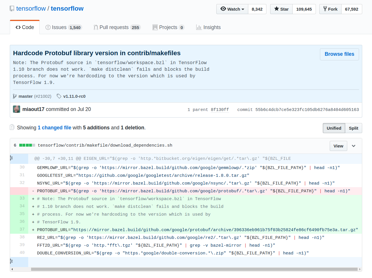Click the Browse files button
This screenshot has width=372, height=278.
click(339, 54)
